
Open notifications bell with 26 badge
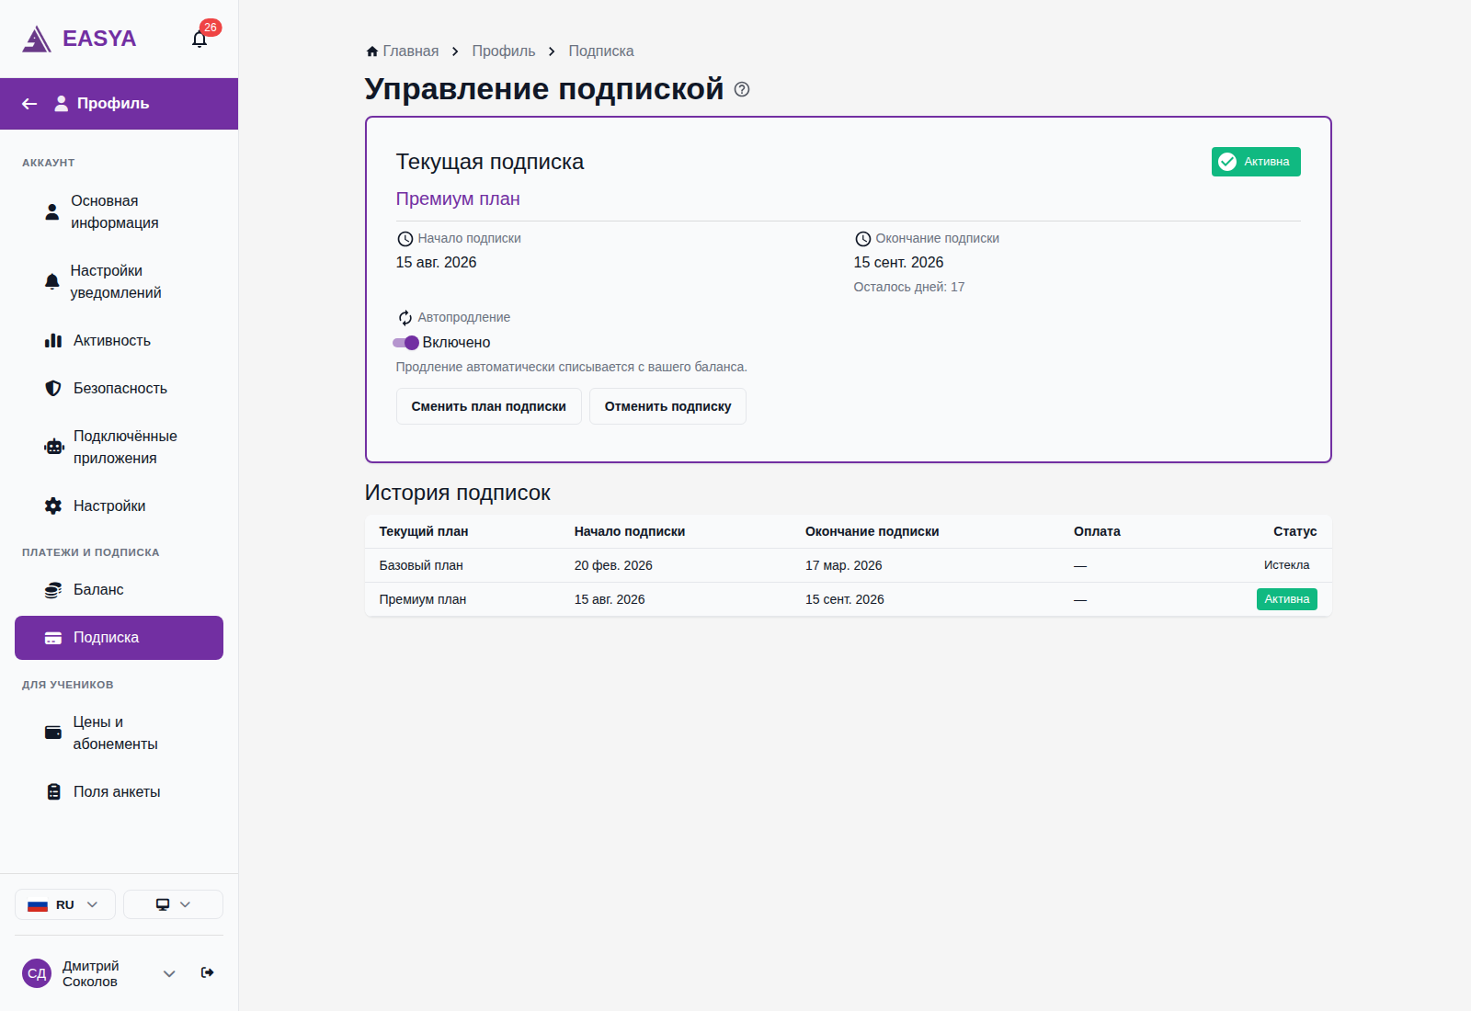click(200, 39)
